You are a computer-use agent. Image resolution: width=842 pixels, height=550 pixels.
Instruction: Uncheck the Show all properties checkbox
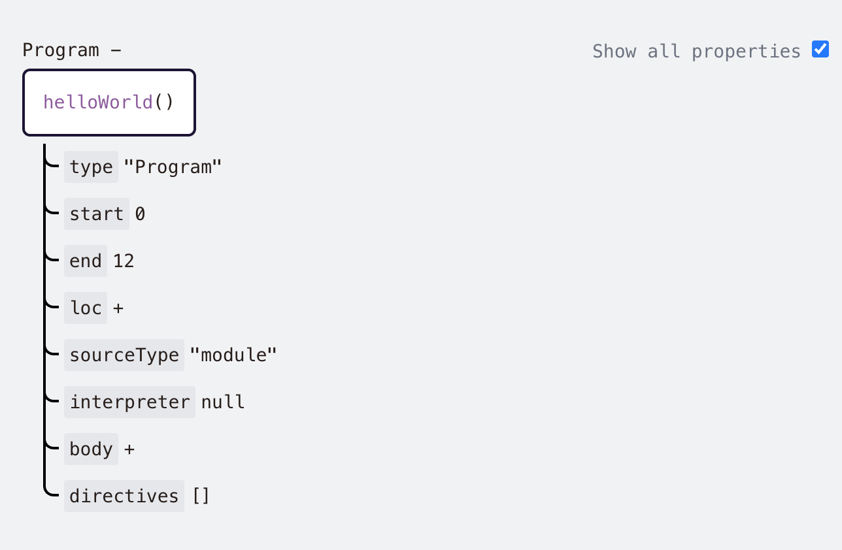point(820,50)
